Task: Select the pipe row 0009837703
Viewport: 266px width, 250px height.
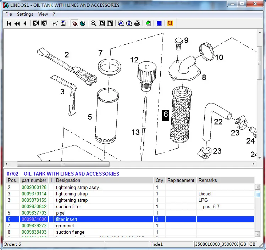Action: [34, 213]
